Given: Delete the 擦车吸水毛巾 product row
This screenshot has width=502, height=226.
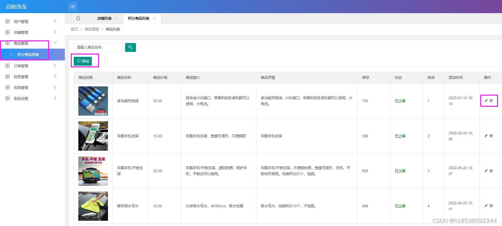Looking at the screenshot, I should point(491,206).
